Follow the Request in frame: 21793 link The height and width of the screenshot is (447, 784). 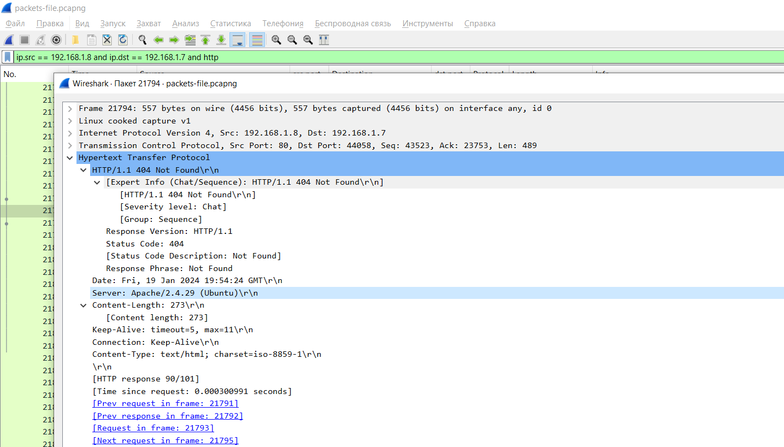click(153, 428)
